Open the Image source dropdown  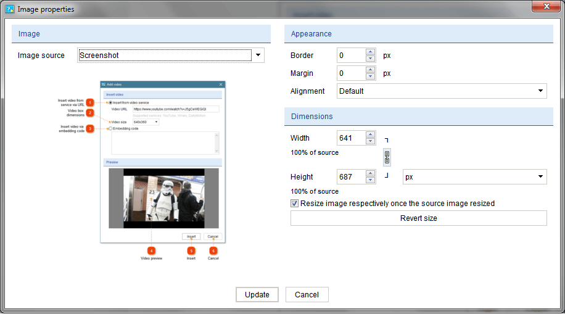tap(258, 56)
